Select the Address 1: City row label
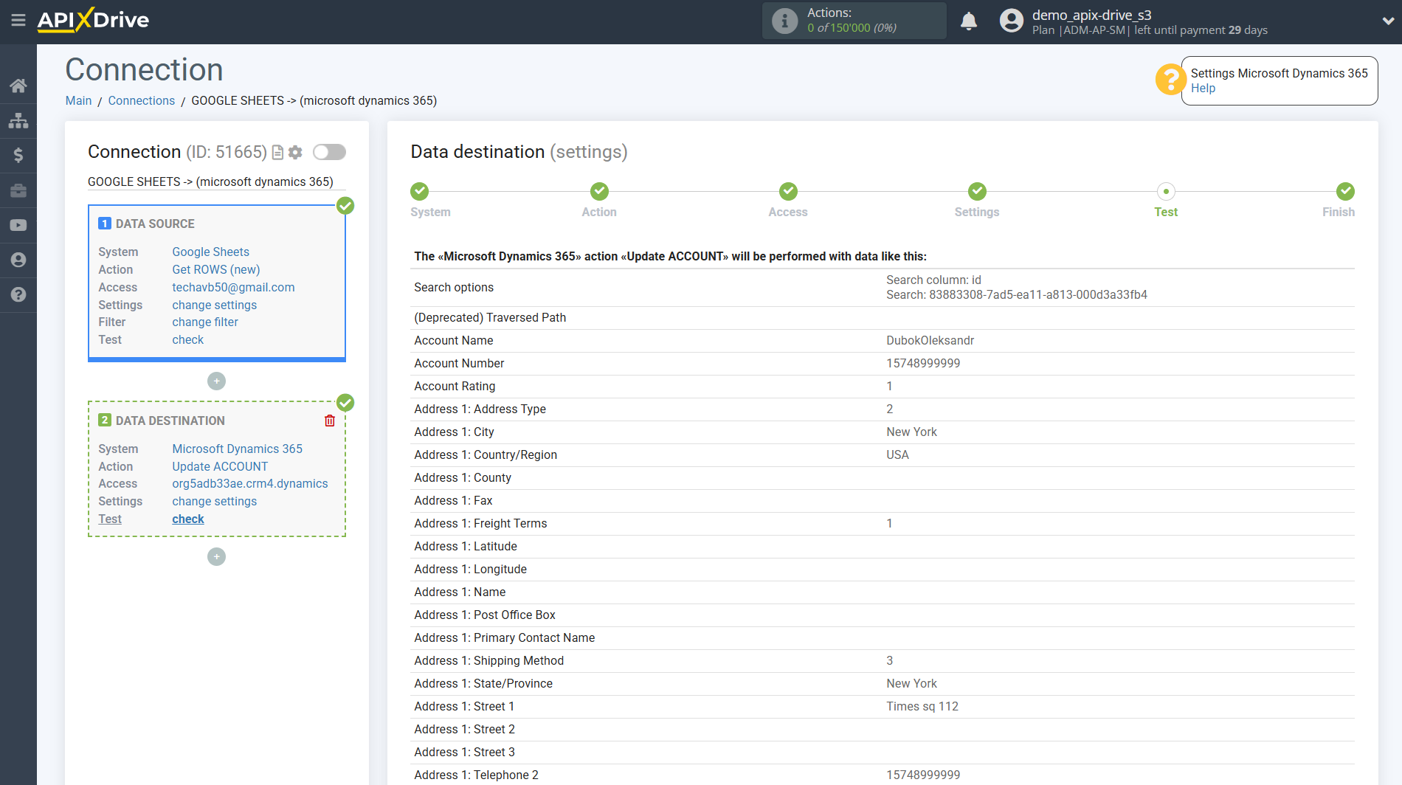The height and width of the screenshot is (785, 1402). pyautogui.click(x=454, y=432)
